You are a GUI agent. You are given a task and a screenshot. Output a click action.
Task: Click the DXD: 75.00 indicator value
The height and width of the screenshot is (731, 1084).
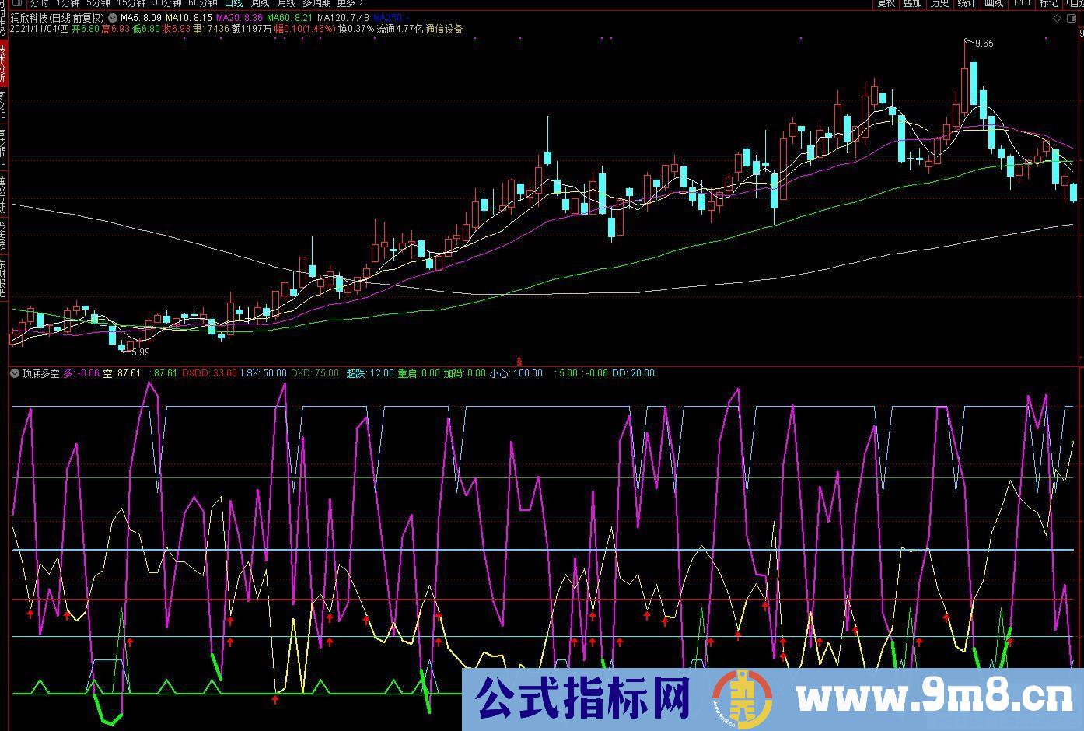click(315, 373)
